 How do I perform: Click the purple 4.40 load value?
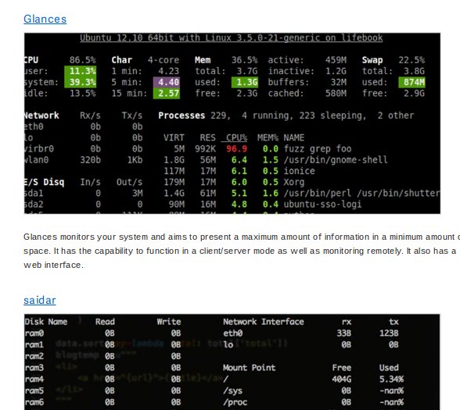point(167,82)
